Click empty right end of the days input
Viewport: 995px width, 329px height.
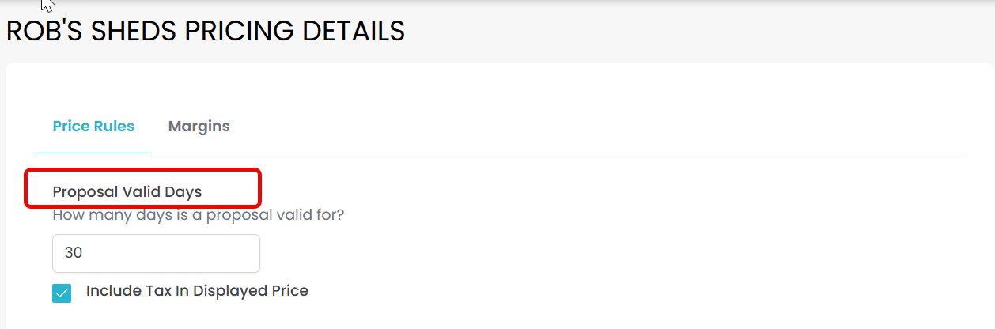[x=237, y=253]
